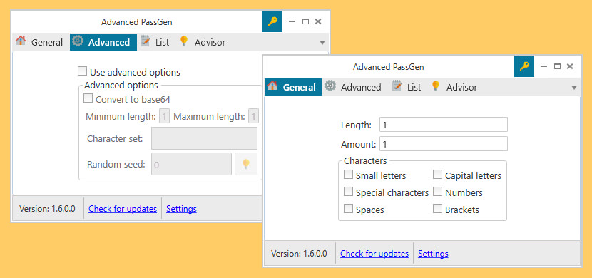The height and width of the screenshot is (278, 592).
Task: Click Version: 1.6.0.0 text in back window
Action: pos(47,209)
